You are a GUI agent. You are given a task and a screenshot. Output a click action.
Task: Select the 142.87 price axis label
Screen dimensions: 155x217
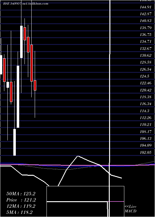point(146,14)
